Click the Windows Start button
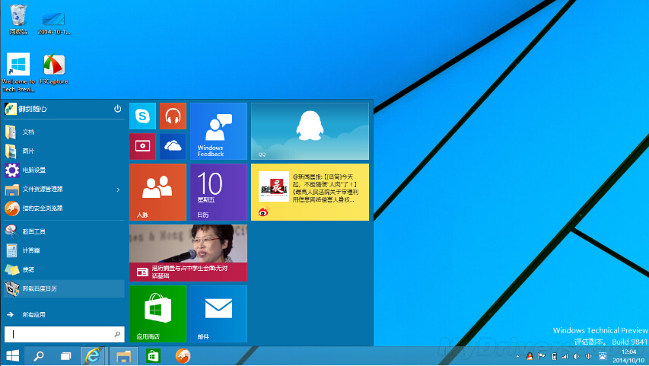Viewport: 649px width, 366px height. [x=12, y=356]
